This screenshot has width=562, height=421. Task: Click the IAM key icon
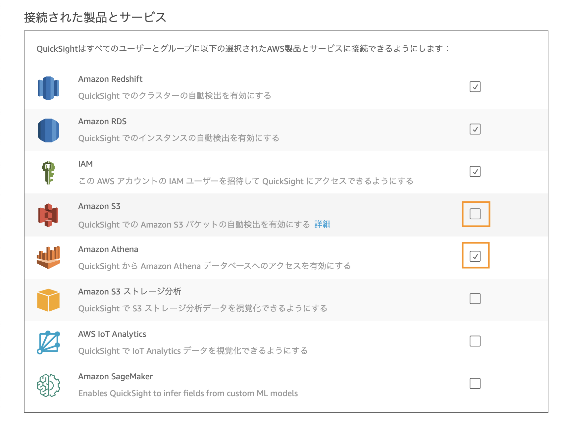[48, 173]
